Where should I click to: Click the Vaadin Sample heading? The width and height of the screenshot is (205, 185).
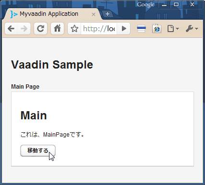click(x=52, y=65)
